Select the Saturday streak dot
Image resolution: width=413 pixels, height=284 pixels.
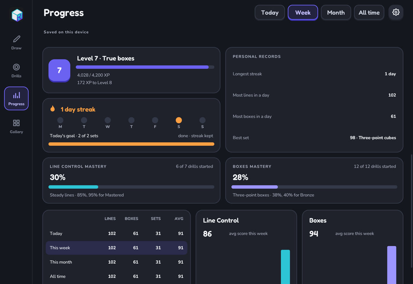[179, 120]
